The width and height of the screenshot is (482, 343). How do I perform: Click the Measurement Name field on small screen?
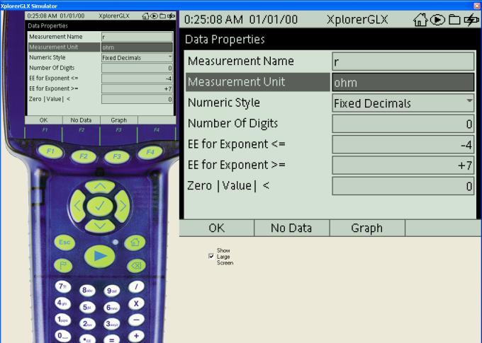click(x=137, y=37)
